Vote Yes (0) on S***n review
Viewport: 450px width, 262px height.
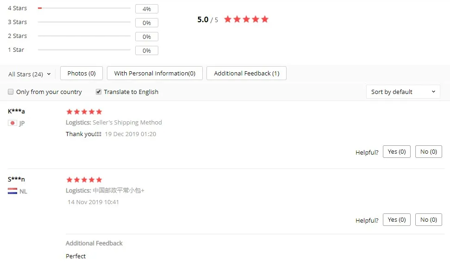[397, 219]
